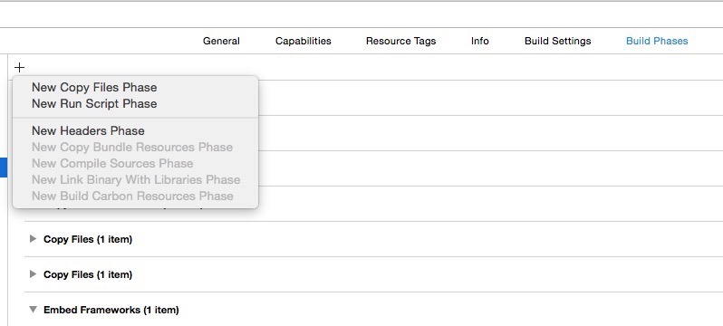Select the Embed Frameworks (1 item) row label
Image resolution: width=723 pixels, height=326 pixels.
point(111,310)
